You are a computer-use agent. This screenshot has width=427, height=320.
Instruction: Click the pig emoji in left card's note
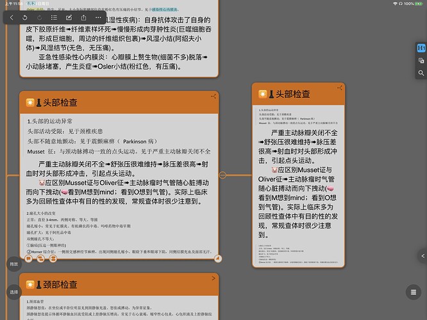click(42, 182)
